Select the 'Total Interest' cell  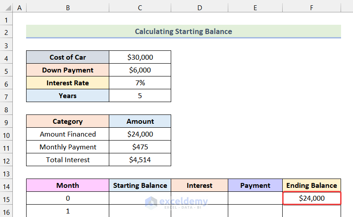(x=68, y=160)
